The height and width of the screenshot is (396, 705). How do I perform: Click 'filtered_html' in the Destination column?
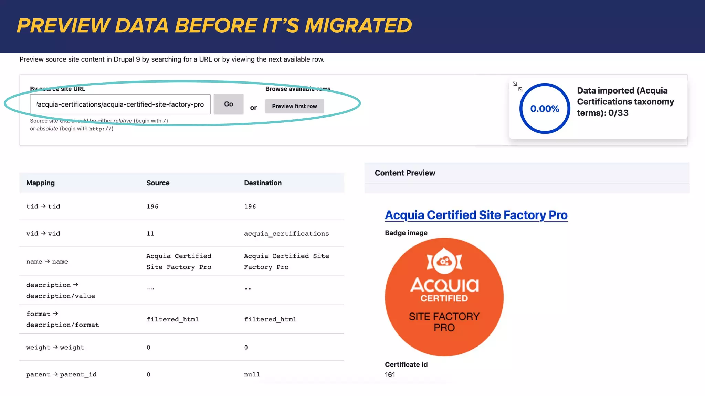click(x=270, y=319)
